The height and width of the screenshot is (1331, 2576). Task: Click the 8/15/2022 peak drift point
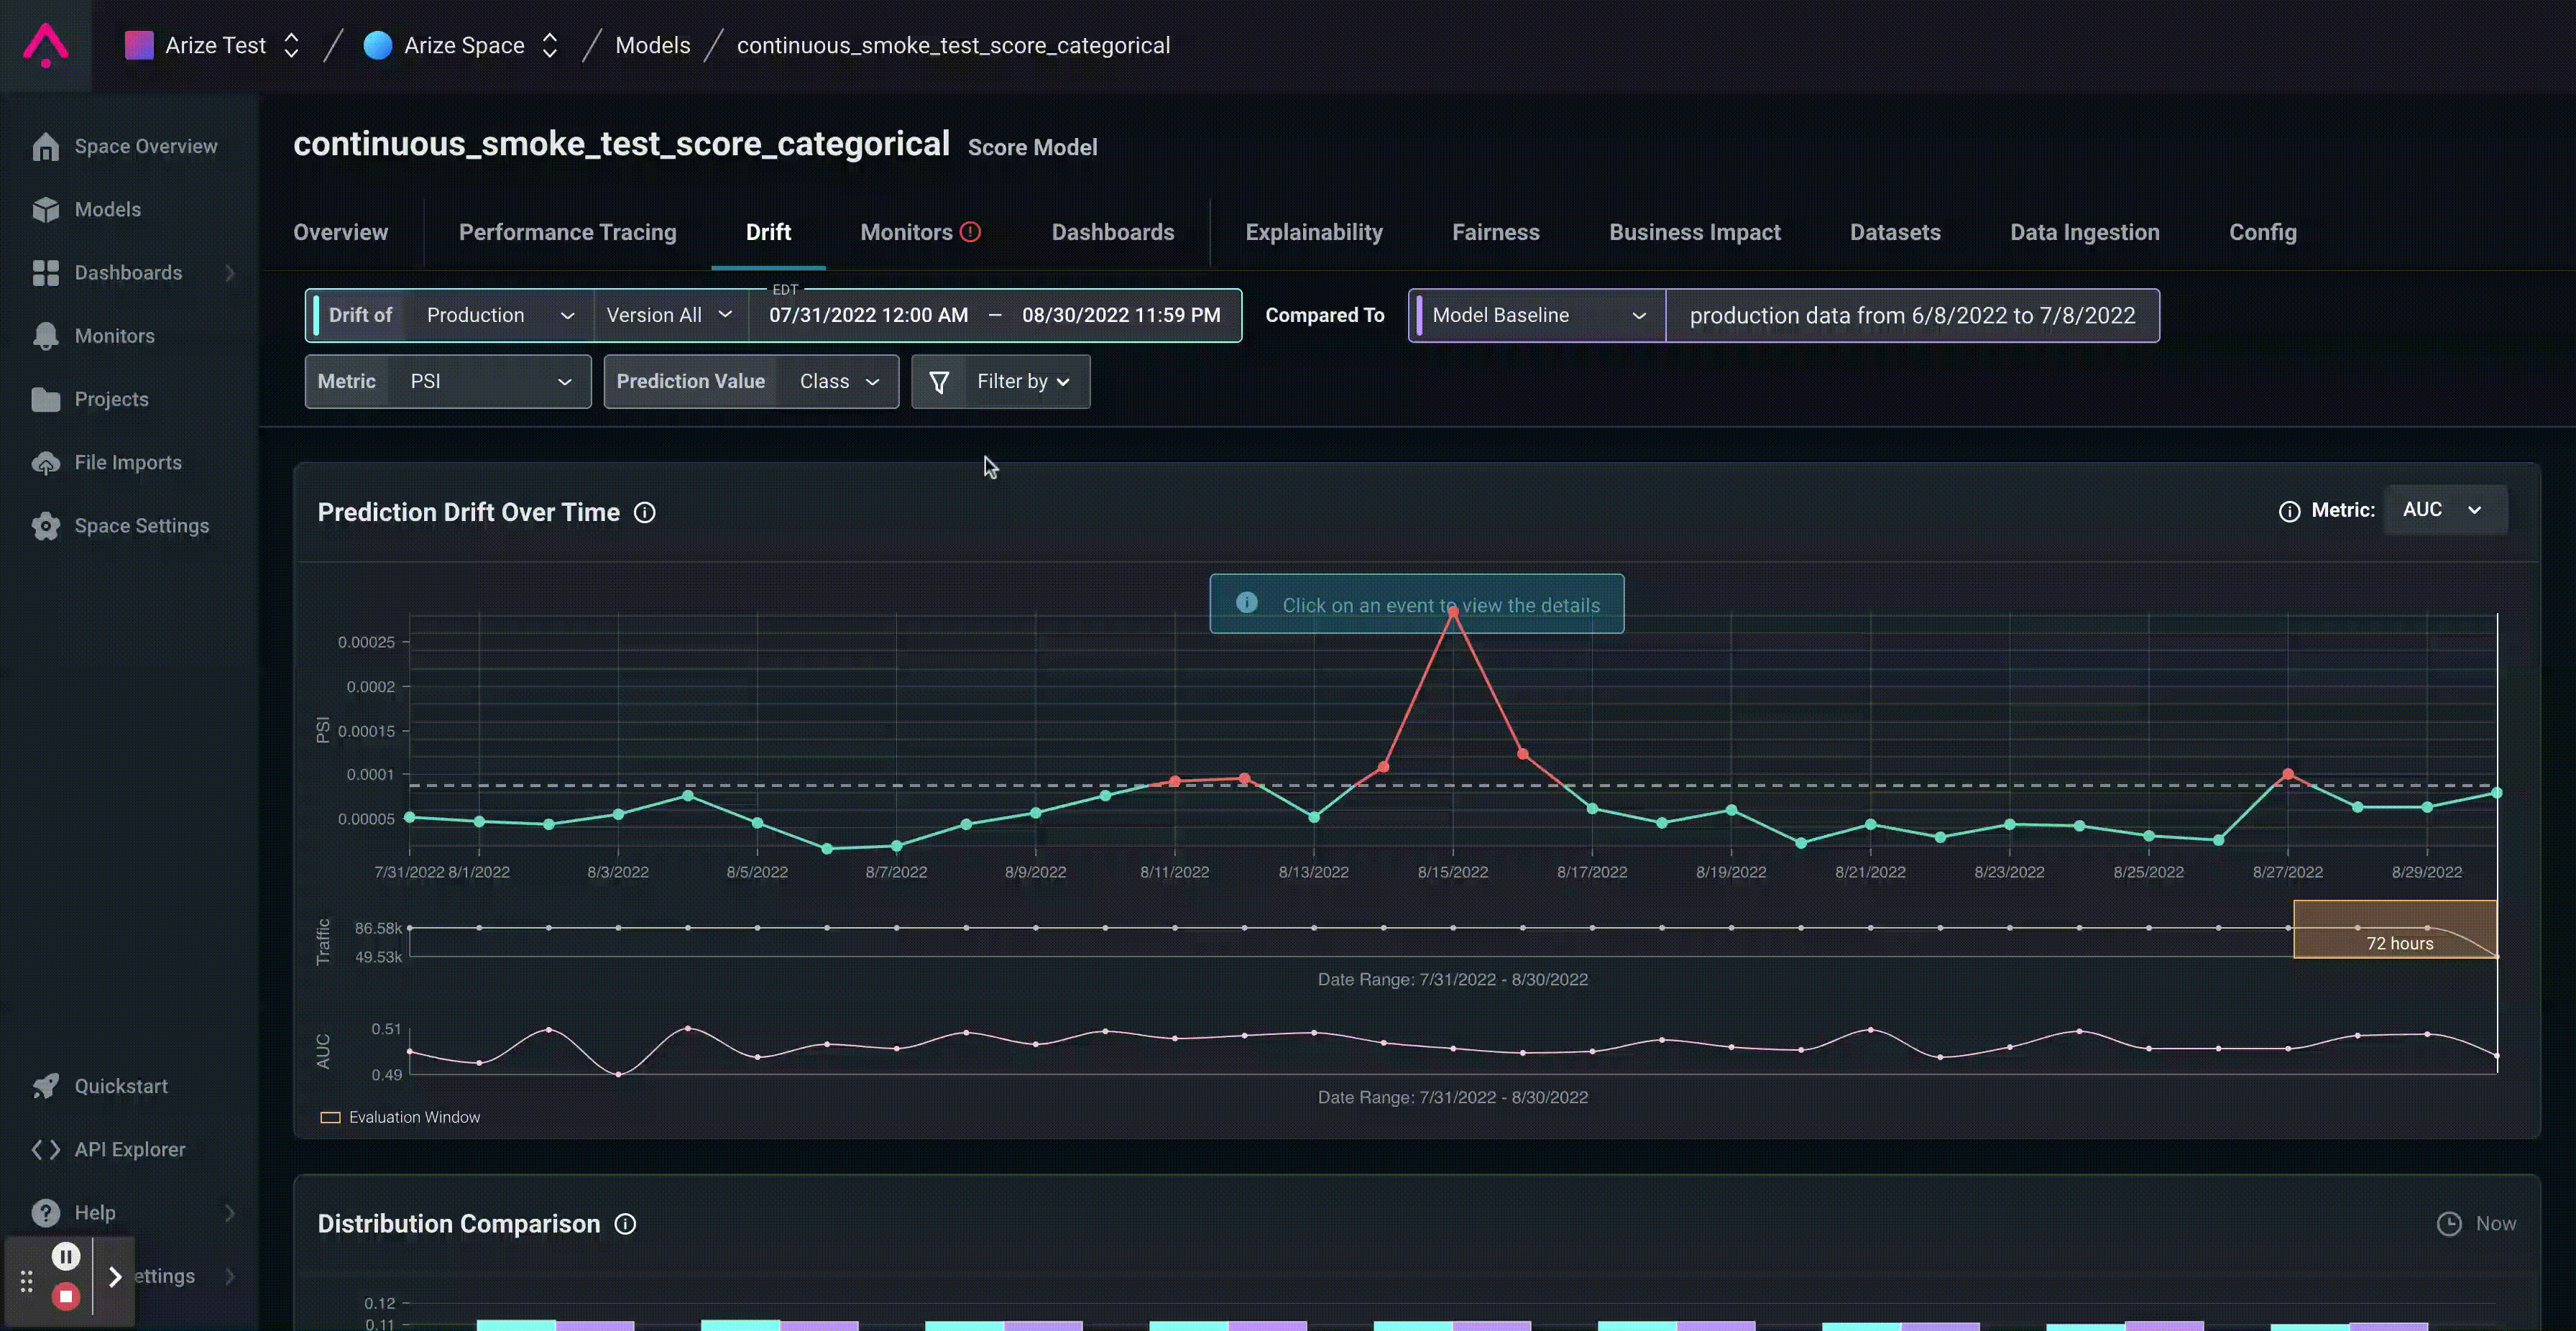[1452, 611]
